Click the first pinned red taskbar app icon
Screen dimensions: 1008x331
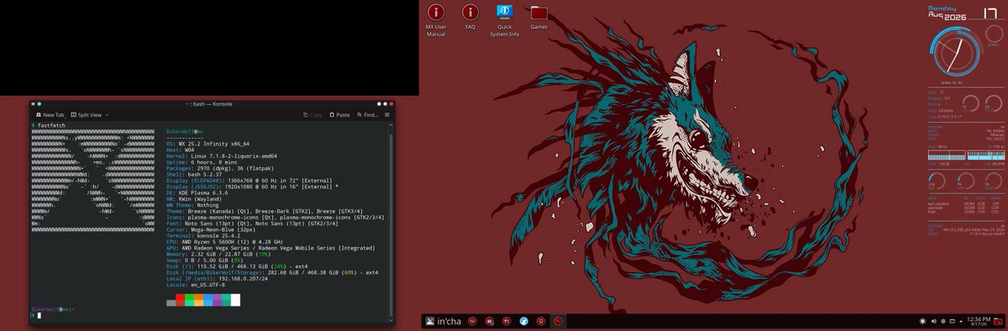coord(472,321)
